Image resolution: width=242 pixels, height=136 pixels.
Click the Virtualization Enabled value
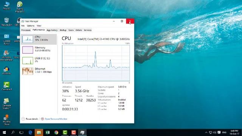tap(122, 100)
